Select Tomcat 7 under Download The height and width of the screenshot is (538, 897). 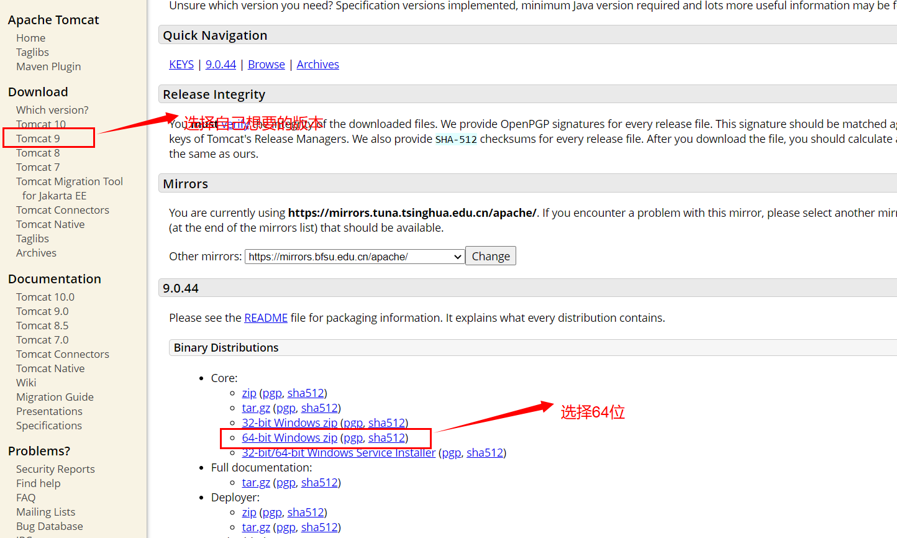coord(38,167)
